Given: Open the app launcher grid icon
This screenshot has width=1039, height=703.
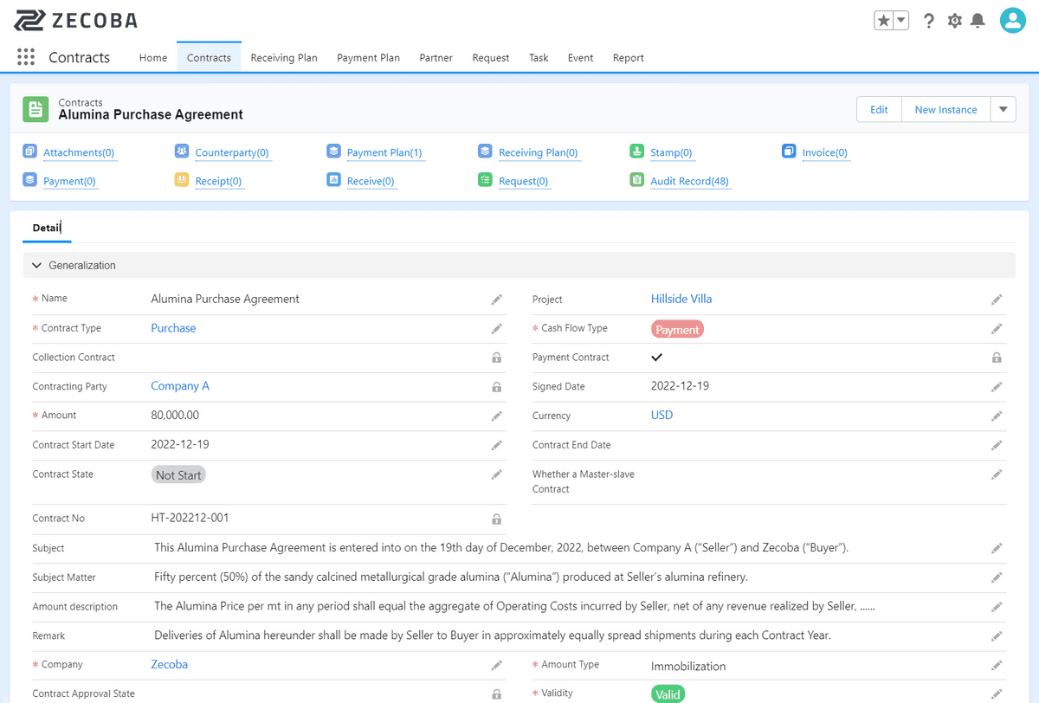Looking at the screenshot, I should [26, 58].
